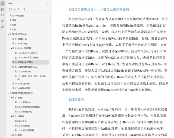174x138 pixels.
Task: Collapse the 1.5 正确安装并启动Redis triangle
Action: tap(11, 67)
